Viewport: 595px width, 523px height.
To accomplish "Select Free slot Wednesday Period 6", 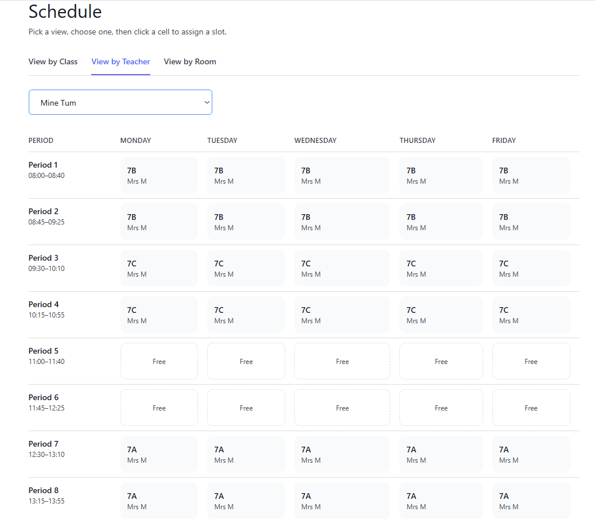I will point(343,408).
